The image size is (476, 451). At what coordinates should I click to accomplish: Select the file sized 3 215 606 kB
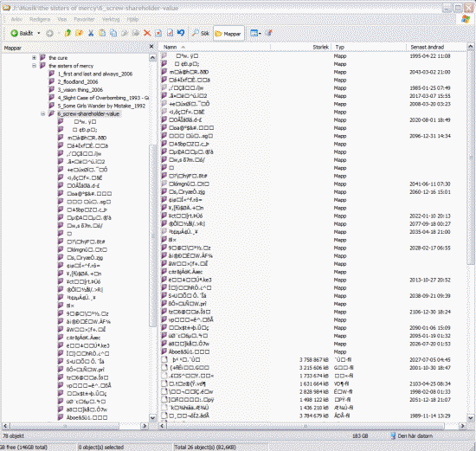[190, 368]
